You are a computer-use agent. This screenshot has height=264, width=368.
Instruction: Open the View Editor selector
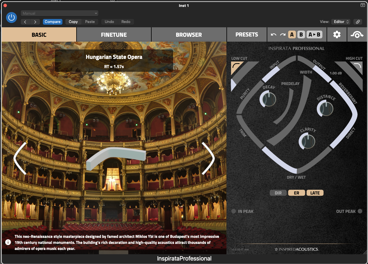click(340, 22)
